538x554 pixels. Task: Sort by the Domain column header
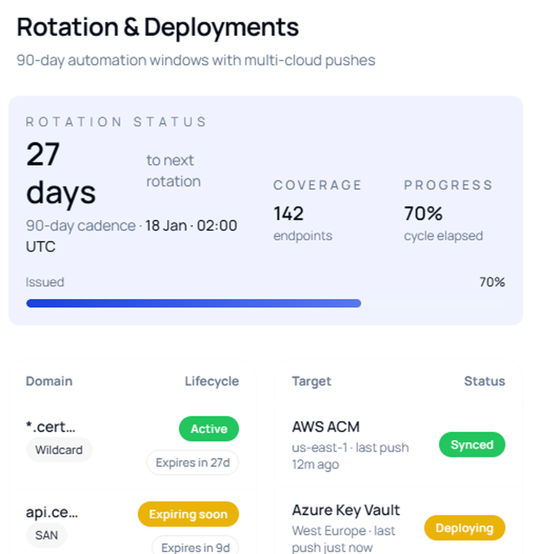click(49, 381)
